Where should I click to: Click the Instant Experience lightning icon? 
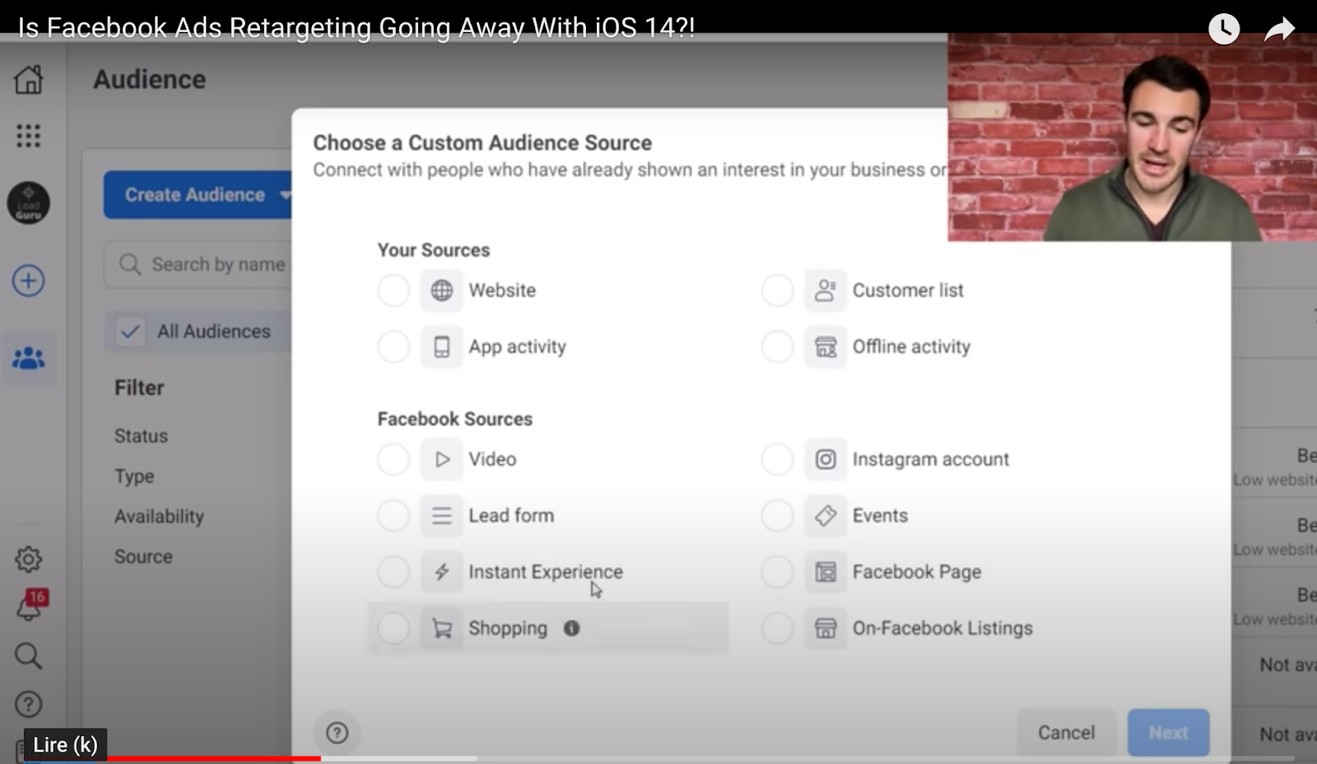pos(442,571)
